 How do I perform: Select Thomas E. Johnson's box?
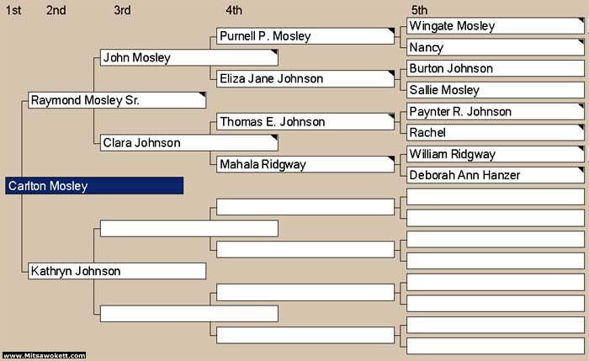click(x=305, y=122)
